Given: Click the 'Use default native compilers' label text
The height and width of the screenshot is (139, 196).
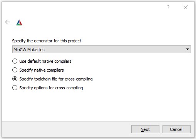Looking at the screenshot, I should tap(45, 61).
